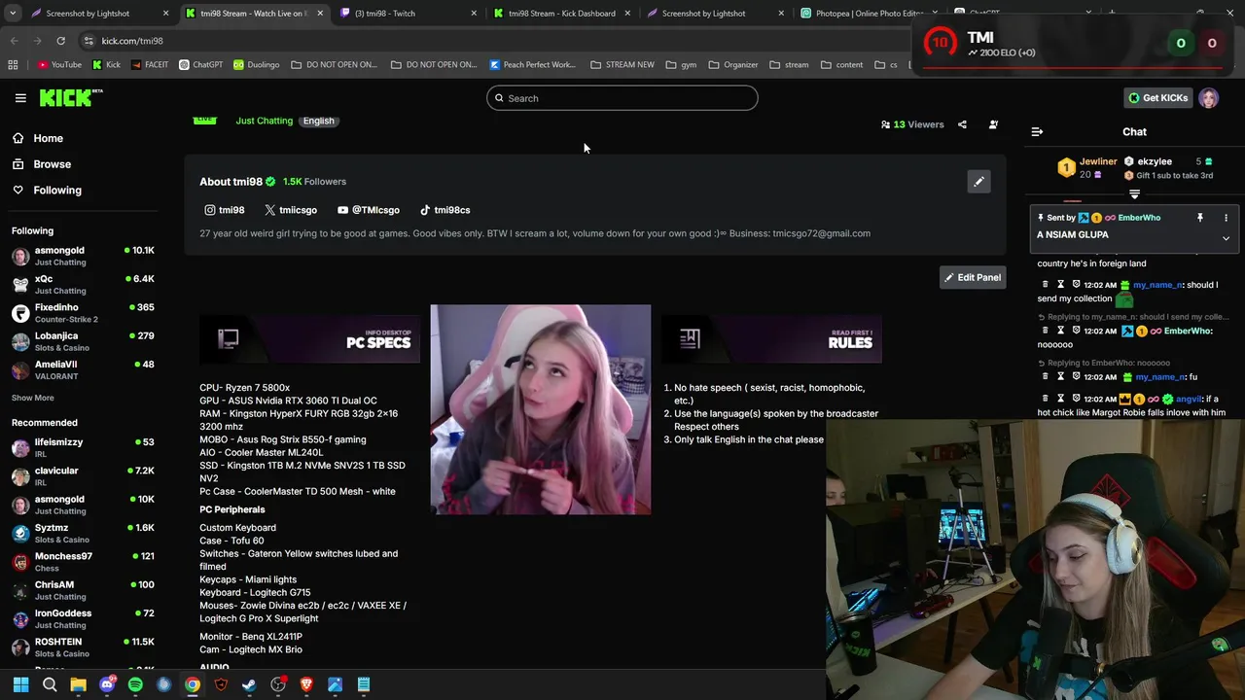Open Fixedinho channel in sidebar
The width and height of the screenshot is (1245, 700).
pyautogui.click(x=83, y=312)
